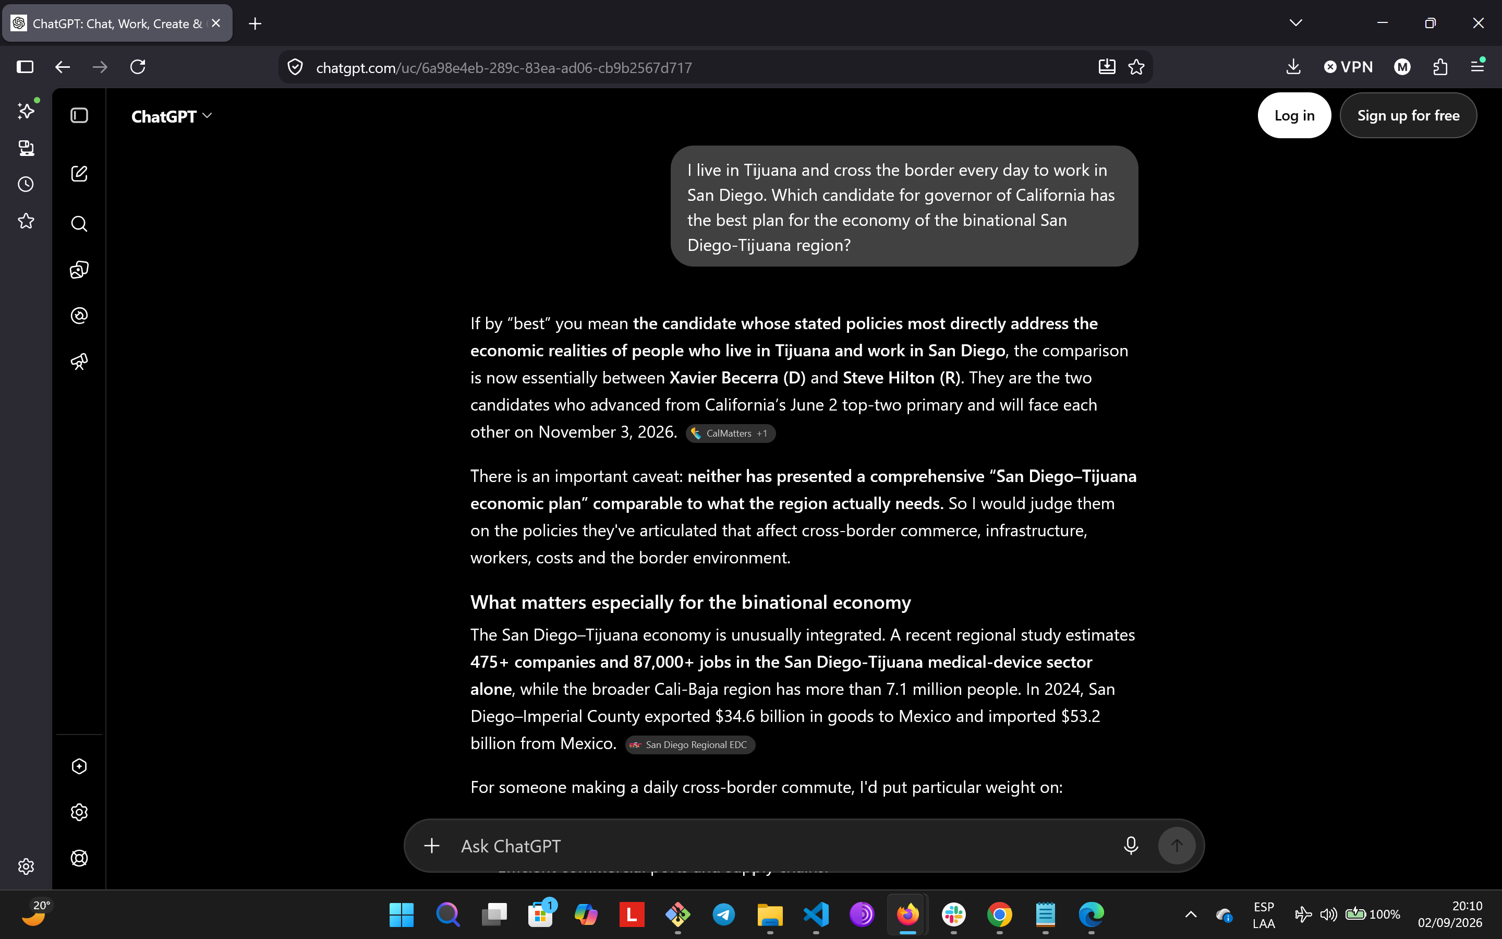Click the bold text "Xavier Becerra (D)"
This screenshot has height=939, width=1502.
pos(737,378)
